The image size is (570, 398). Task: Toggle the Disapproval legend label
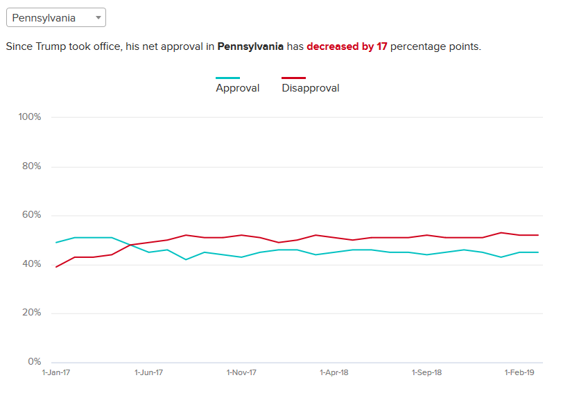click(311, 88)
